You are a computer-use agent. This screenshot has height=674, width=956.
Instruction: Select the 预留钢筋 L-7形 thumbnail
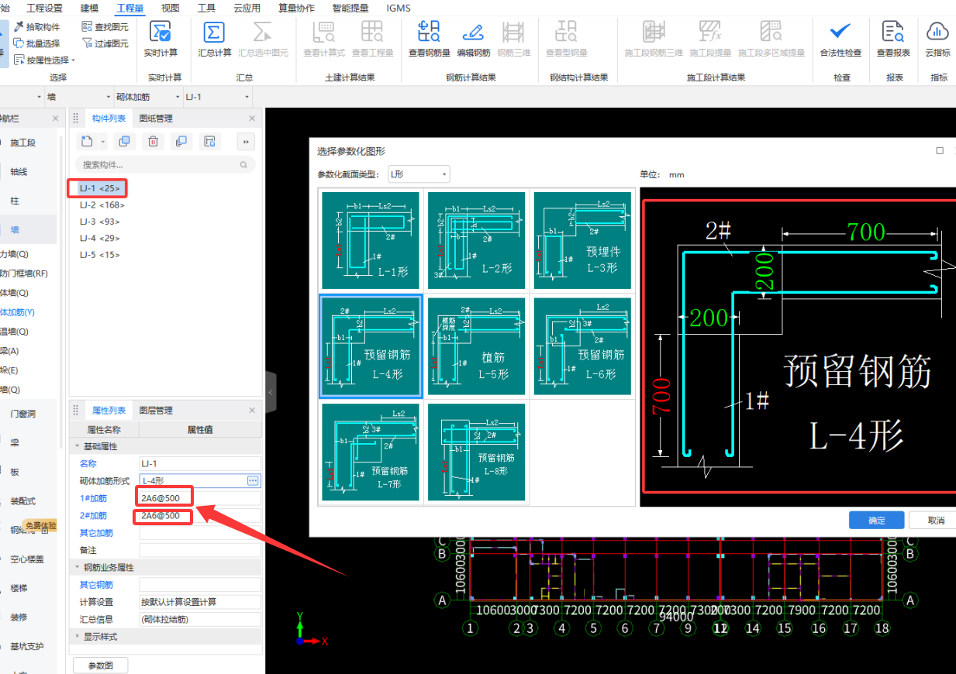pos(371,452)
